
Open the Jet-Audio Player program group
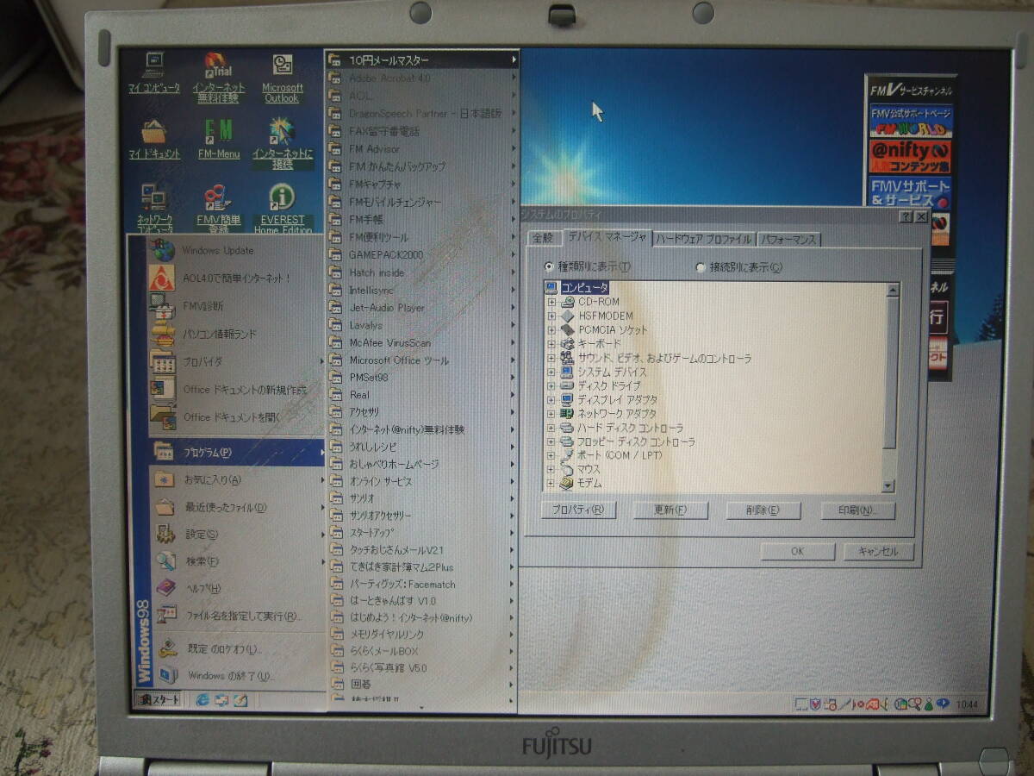tap(422, 307)
